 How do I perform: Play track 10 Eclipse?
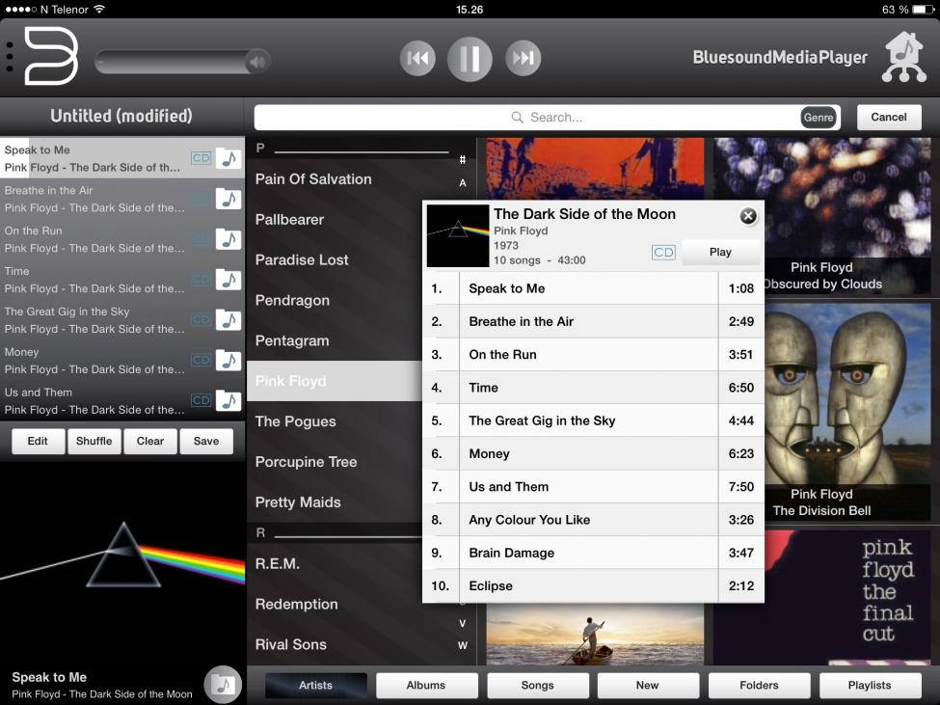593,585
